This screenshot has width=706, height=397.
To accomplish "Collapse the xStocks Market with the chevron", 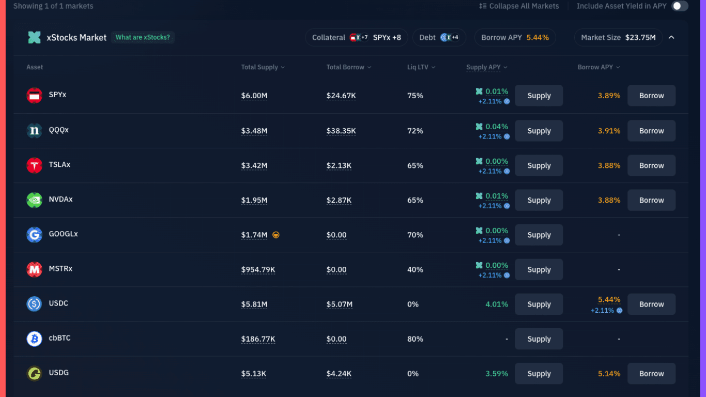I will pyautogui.click(x=672, y=37).
